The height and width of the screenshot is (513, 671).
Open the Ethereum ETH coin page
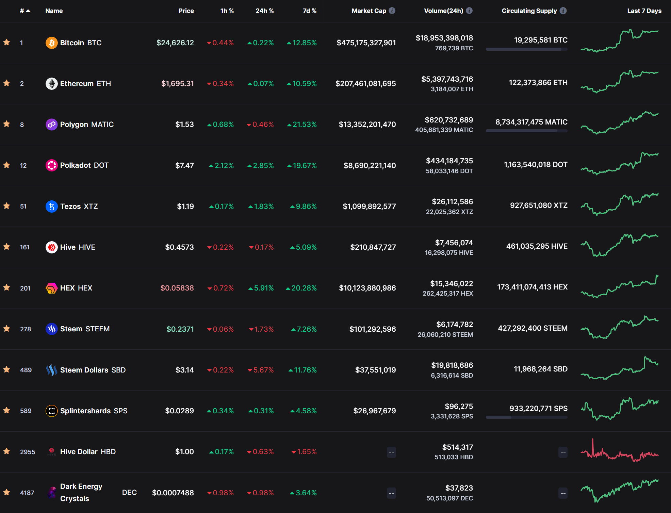[x=85, y=84]
